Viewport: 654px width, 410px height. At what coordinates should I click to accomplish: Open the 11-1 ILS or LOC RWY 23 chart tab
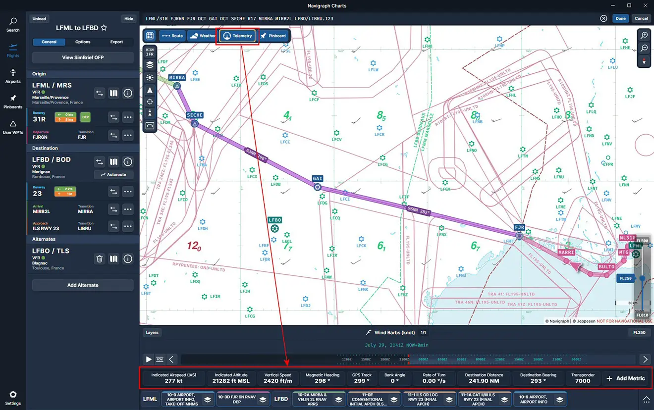point(429,399)
